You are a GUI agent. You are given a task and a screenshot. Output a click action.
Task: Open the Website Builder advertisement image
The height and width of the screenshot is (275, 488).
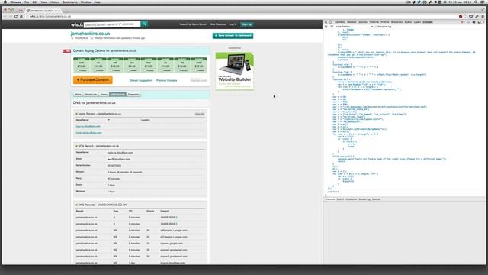pos(235,70)
